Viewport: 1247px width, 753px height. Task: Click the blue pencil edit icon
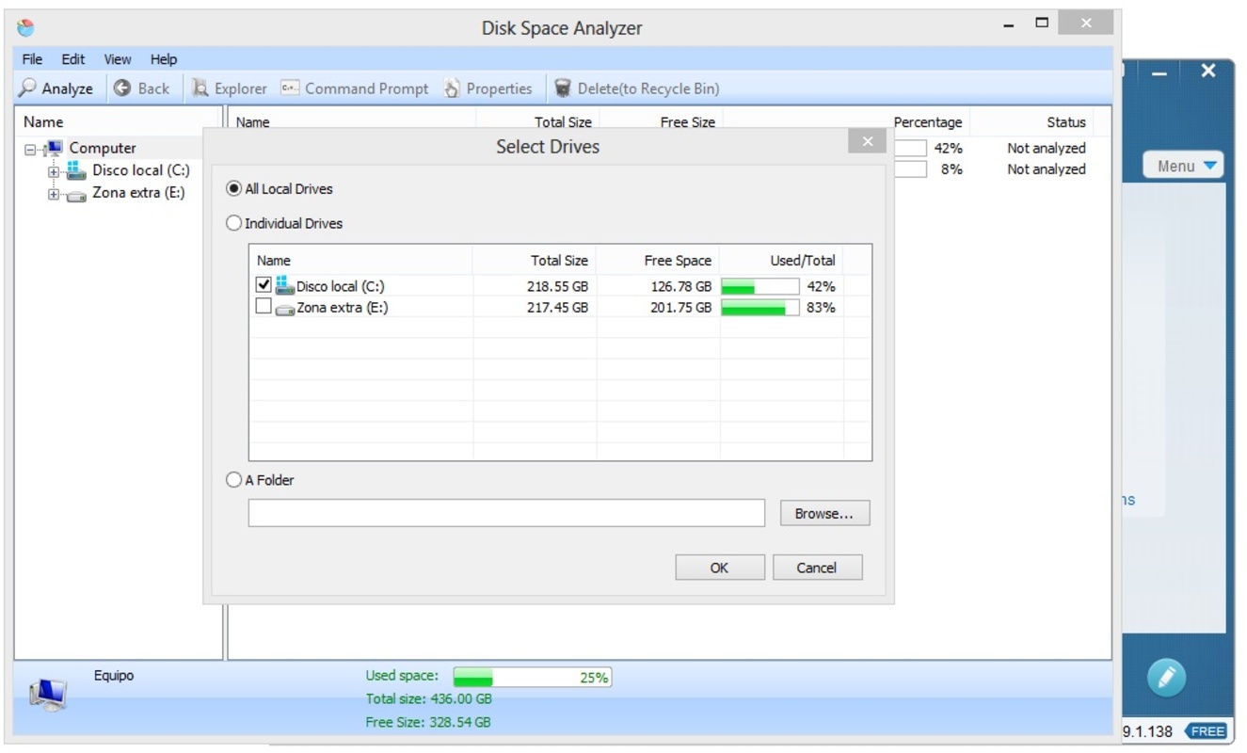click(x=1166, y=678)
